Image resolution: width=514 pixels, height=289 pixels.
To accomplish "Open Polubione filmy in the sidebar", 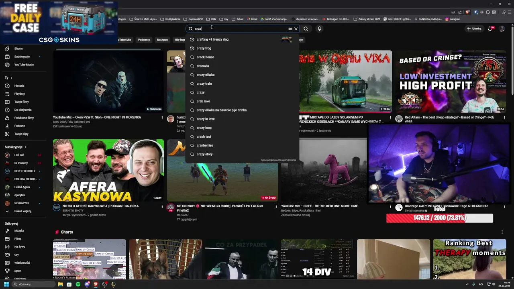I will (x=23, y=118).
